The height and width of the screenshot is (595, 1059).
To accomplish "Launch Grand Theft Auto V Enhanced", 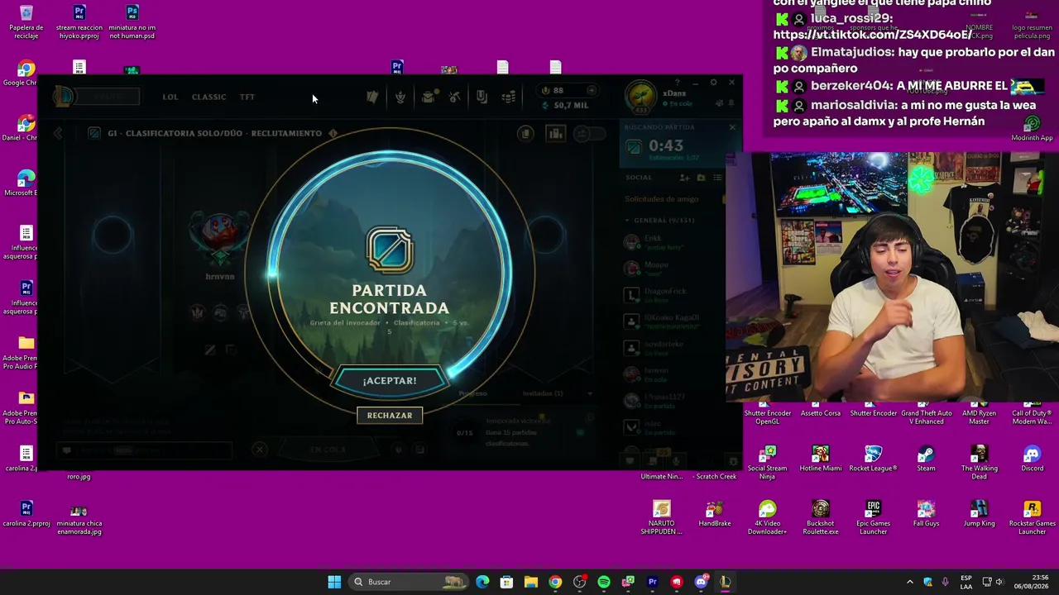I will click(926, 412).
